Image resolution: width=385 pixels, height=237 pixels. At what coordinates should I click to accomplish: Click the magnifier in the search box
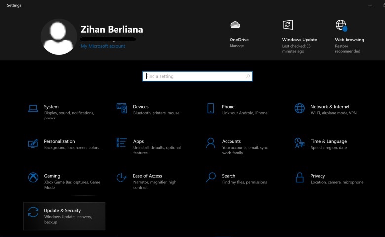248,77
